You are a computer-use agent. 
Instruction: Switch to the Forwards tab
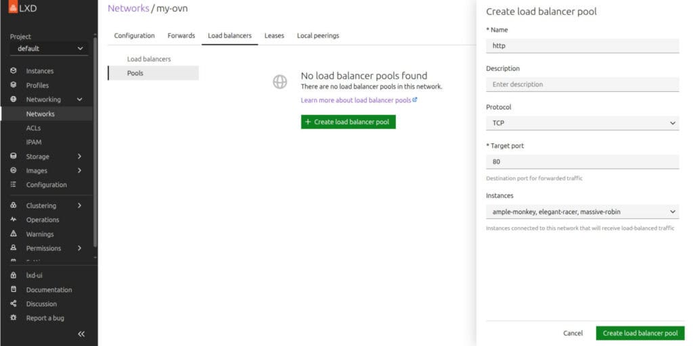pyautogui.click(x=181, y=36)
